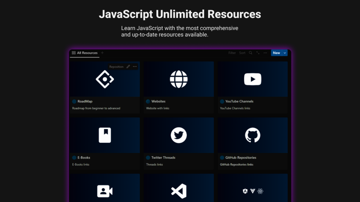Open the RoadMap card title
Image resolution: width=360 pixels, height=202 pixels.
85,101
